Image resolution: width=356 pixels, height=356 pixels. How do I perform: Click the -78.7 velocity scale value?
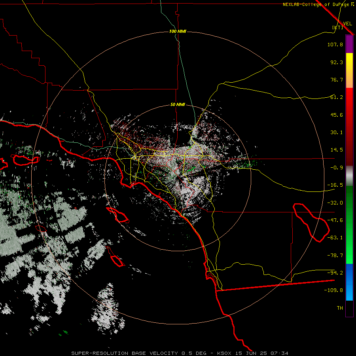(335, 256)
